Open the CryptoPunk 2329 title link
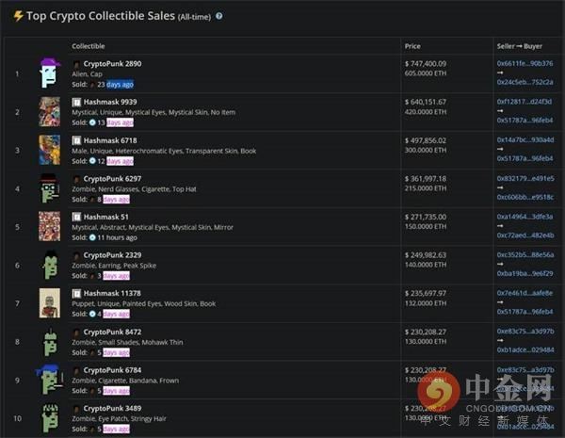Image resolution: width=565 pixels, height=438 pixels. pos(112,255)
